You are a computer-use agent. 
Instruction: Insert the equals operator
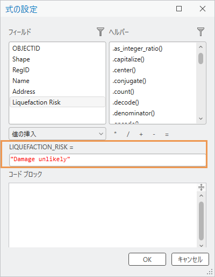[x=167, y=134]
